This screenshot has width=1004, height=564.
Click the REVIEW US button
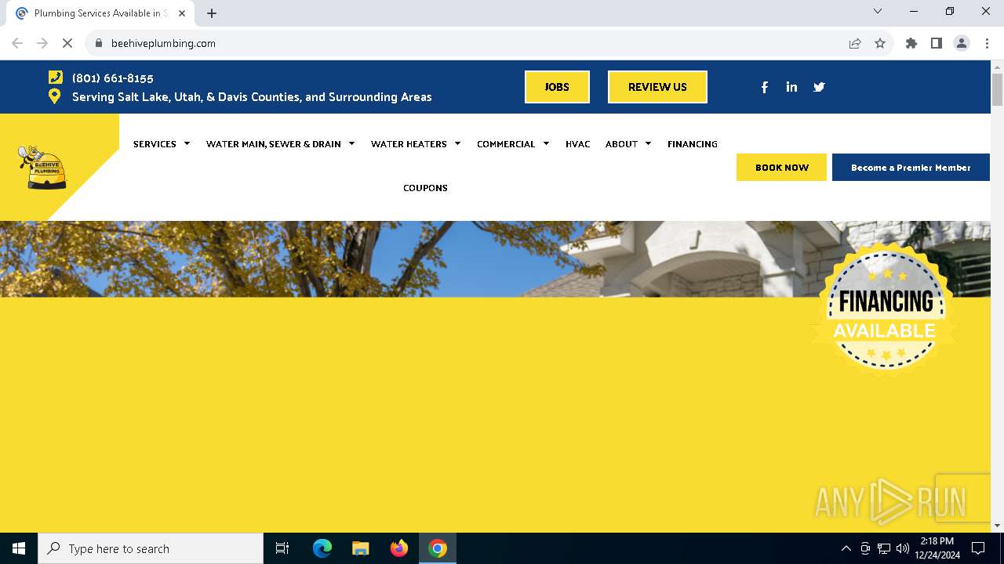[657, 87]
